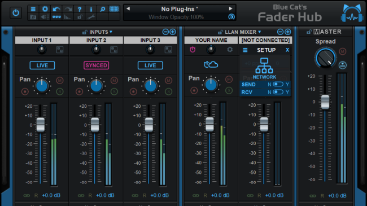This screenshot has width=367, height=206.
Task: Solo INPUT 1 with the S button
Action: coord(60,91)
